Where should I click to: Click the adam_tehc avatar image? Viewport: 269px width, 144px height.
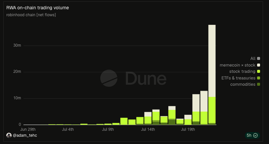[9, 135]
